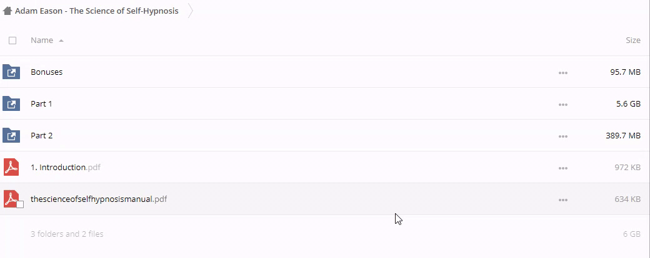Screen dimensions: 650x258
Task: Open actions menu for 1. Introduction.pdf
Action: [x=562, y=168]
